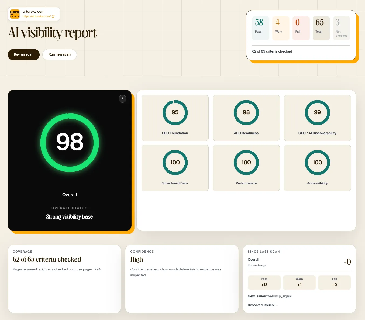
Task: Select the 58 Pass summary tile
Action: pyautogui.click(x=261, y=28)
